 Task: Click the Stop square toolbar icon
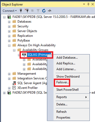click(32, 11)
